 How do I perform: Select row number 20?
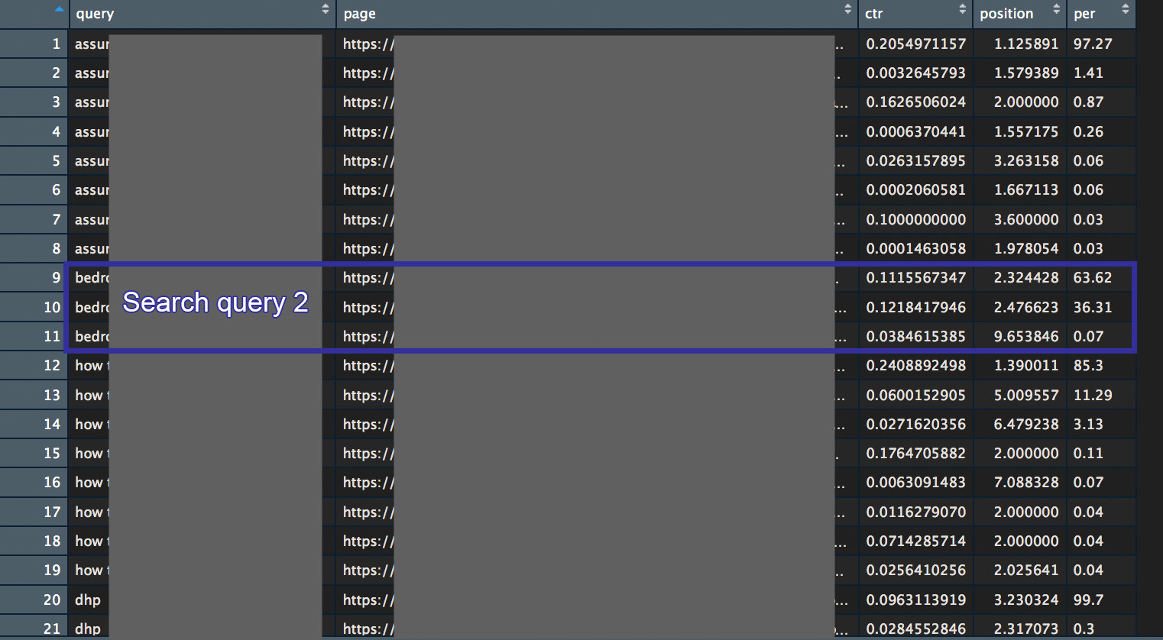(x=52, y=600)
